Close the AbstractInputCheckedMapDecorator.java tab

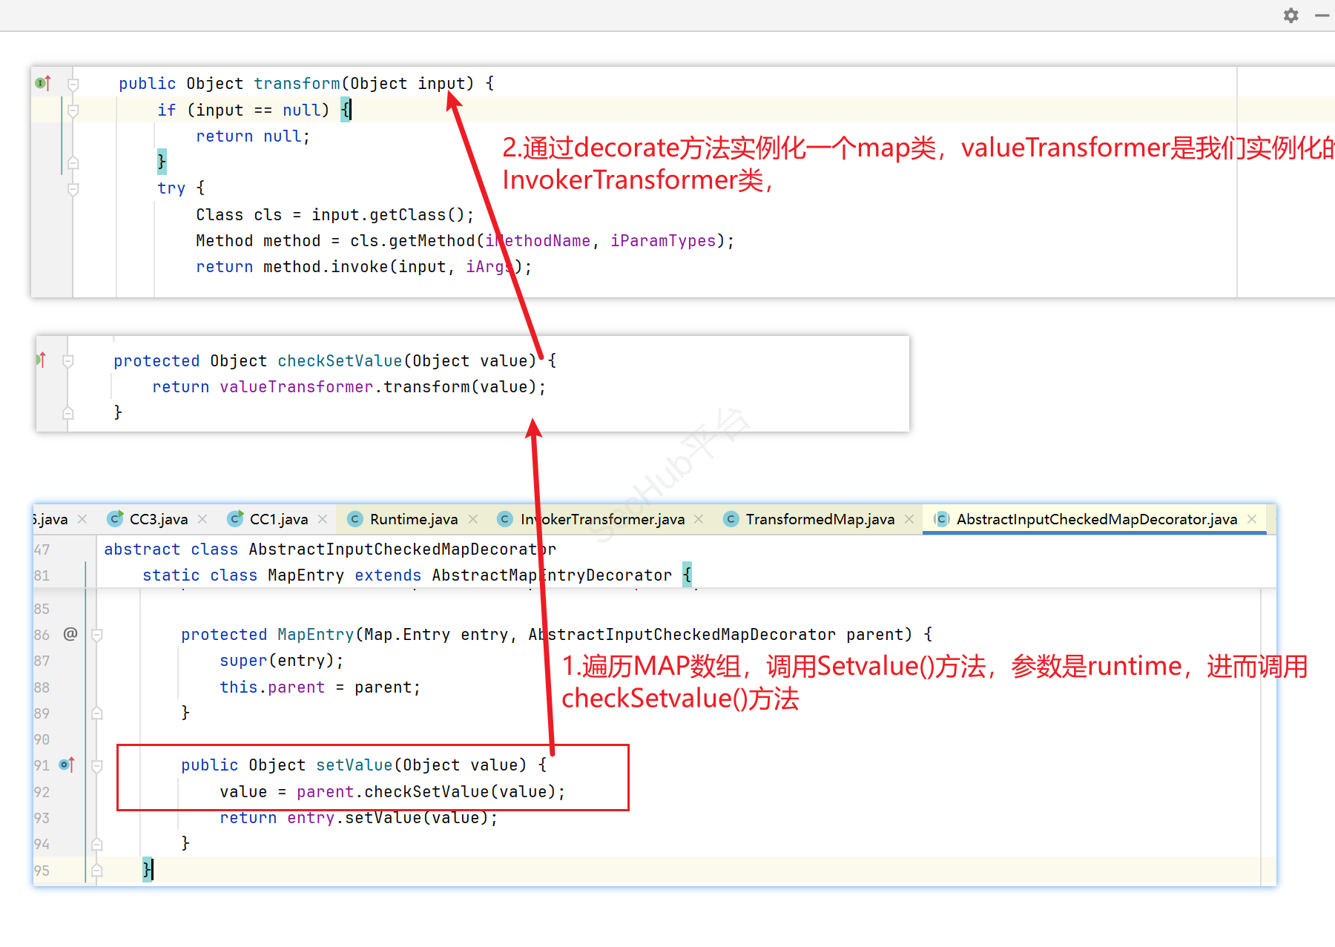click(x=1252, y=519)
